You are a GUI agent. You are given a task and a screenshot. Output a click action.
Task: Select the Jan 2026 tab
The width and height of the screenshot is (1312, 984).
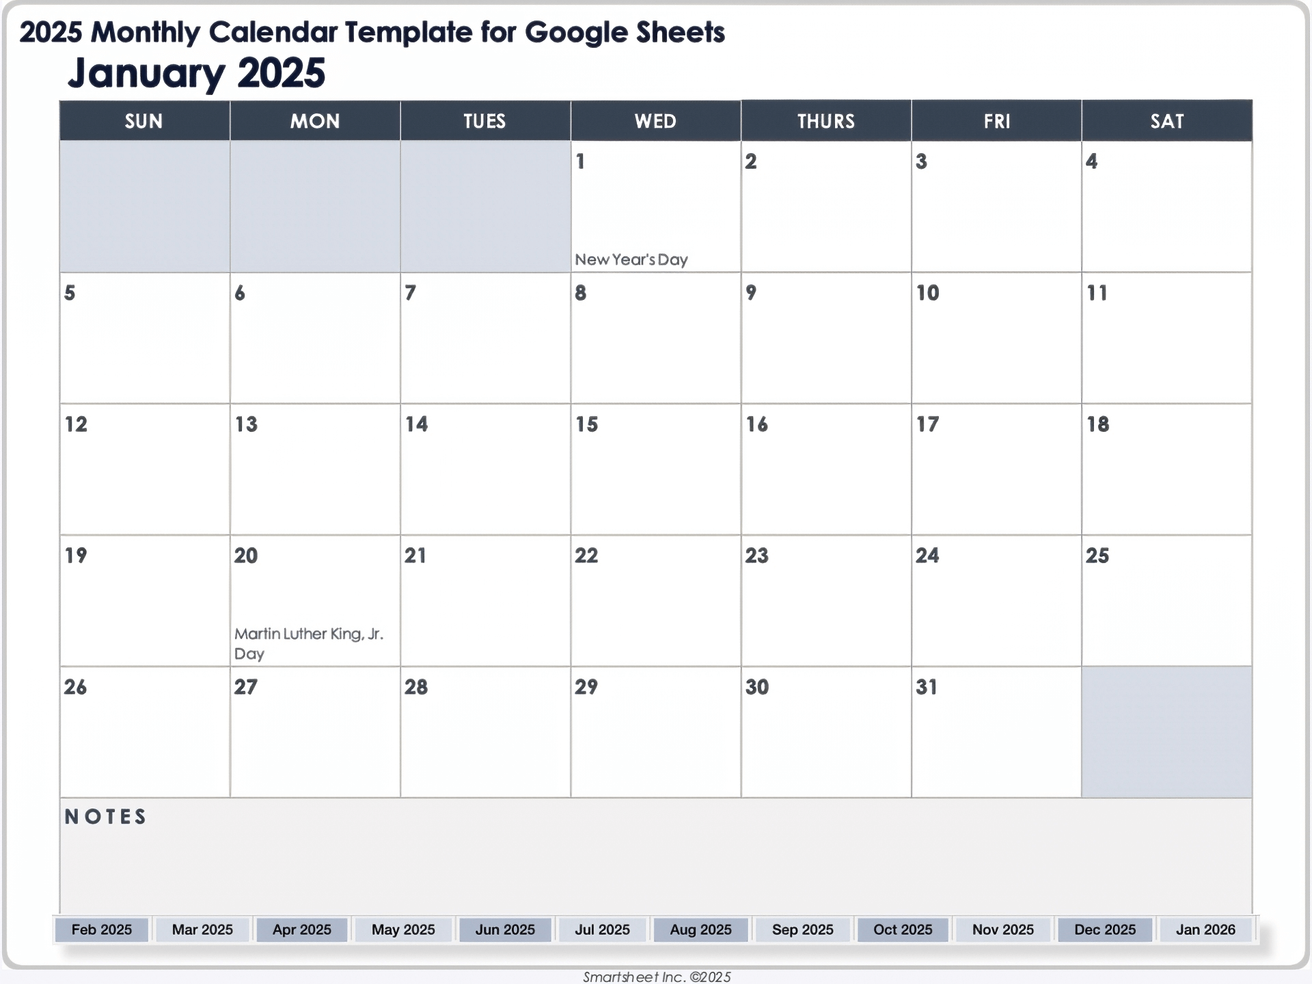[x=1205, y=929]
